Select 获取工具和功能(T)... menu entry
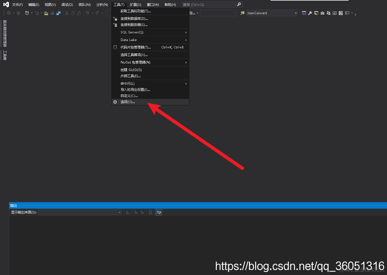Viewport: 387px width, 275px height. pos(150,11)
